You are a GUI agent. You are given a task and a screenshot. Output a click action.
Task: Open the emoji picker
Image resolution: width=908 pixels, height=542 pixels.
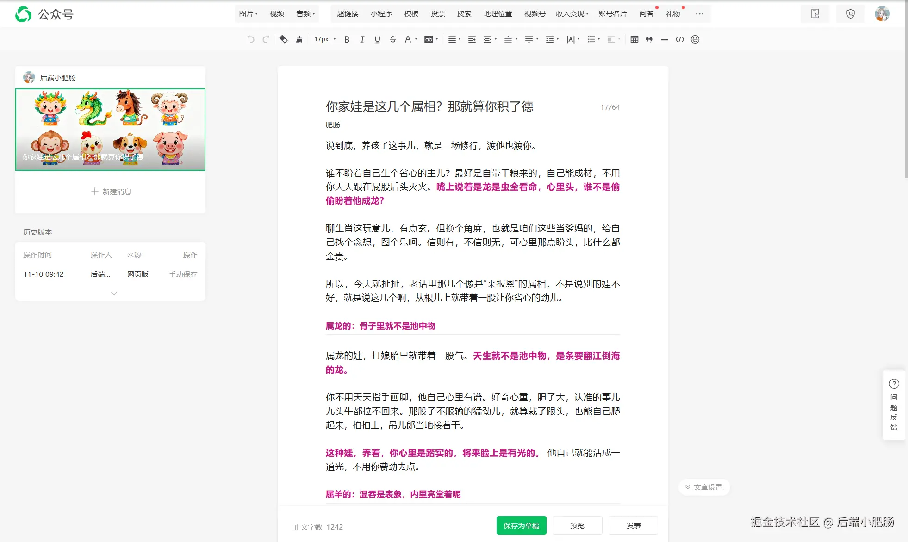(695, 40)
